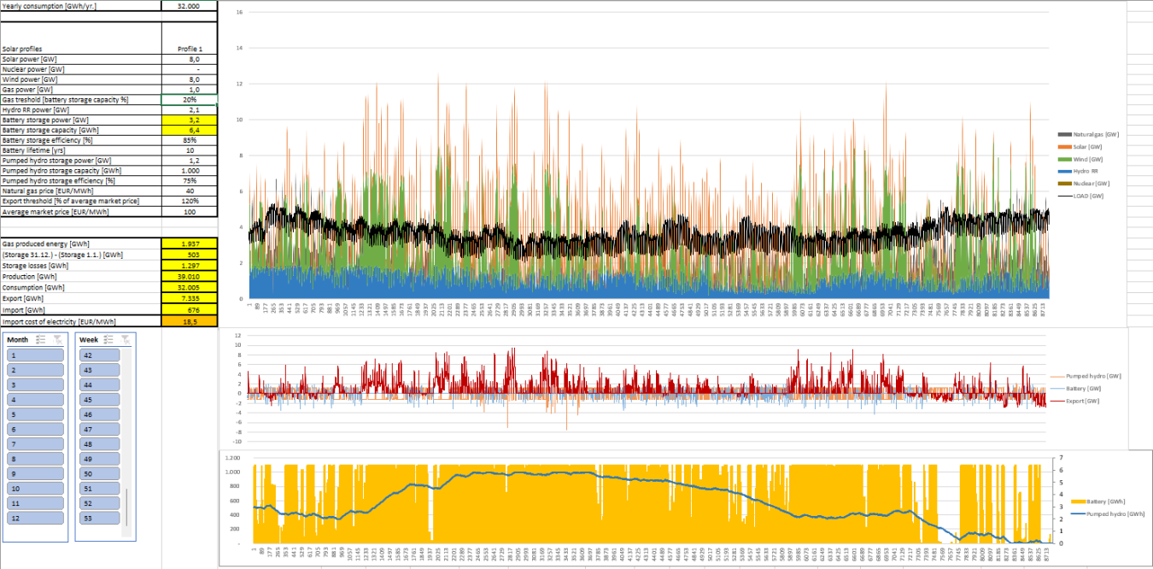Select the Natural gas [GW] legend entry
1153x569 pixels.
(1096, 135)
